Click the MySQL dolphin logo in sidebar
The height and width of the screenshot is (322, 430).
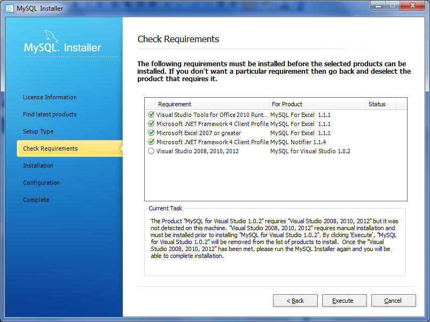50,37
